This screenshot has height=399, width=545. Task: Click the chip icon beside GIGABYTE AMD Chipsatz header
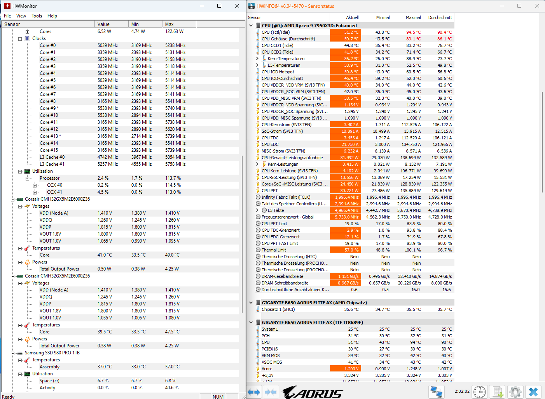(258, 303)
